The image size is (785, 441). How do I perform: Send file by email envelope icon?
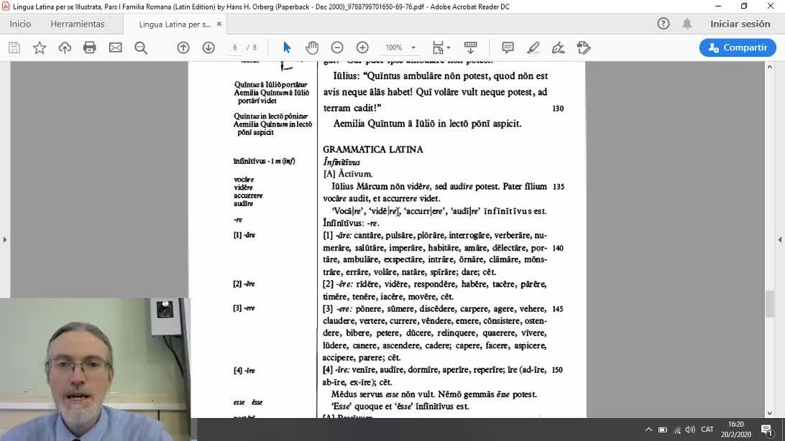115,47
